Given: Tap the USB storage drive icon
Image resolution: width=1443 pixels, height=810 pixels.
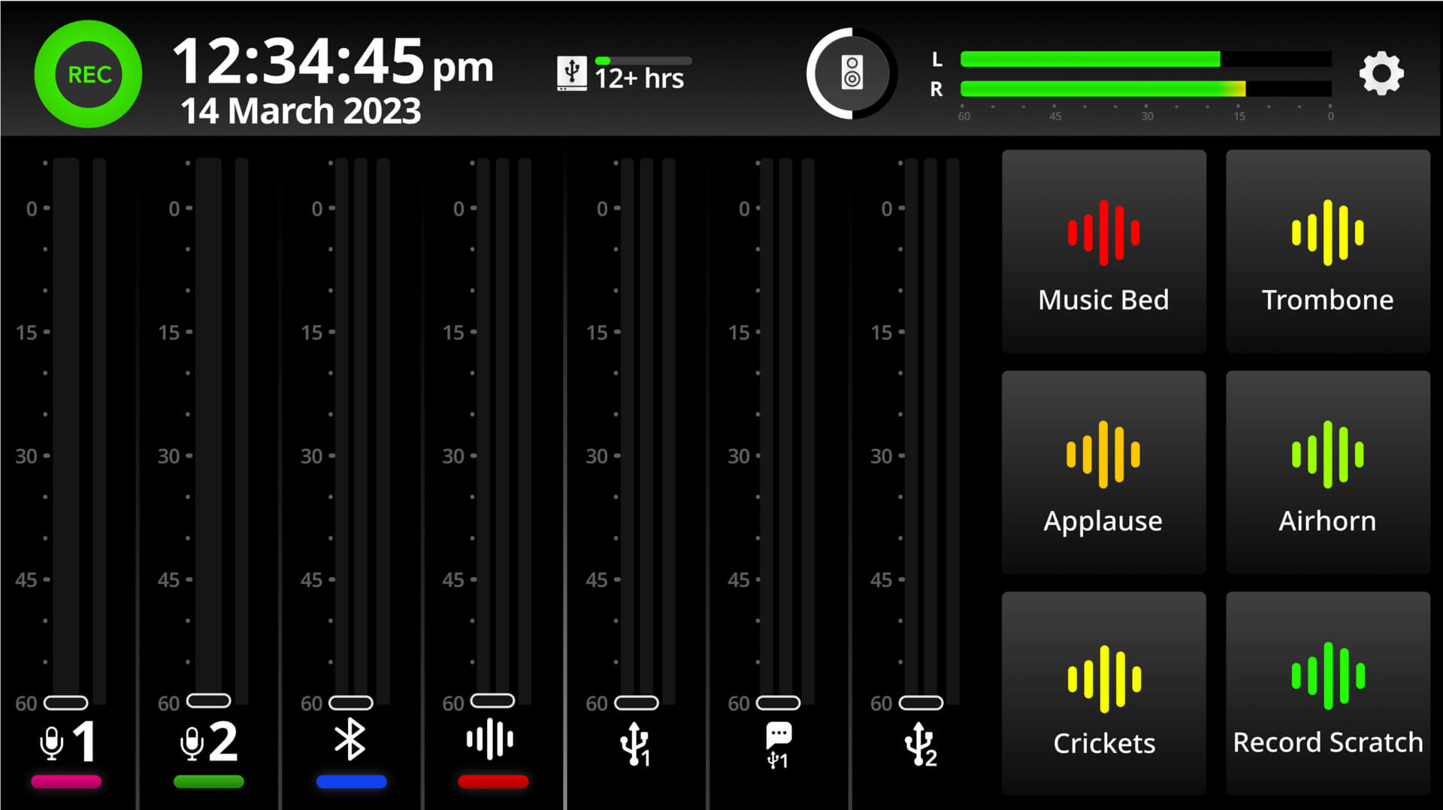Looking at the screenshot, I should coord(571,74).
